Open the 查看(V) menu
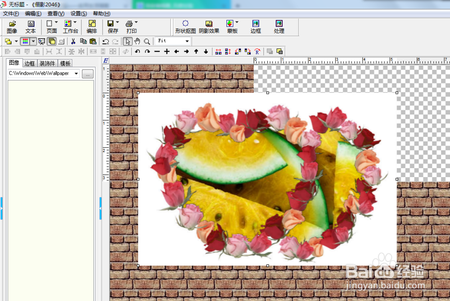 [56, 14]
